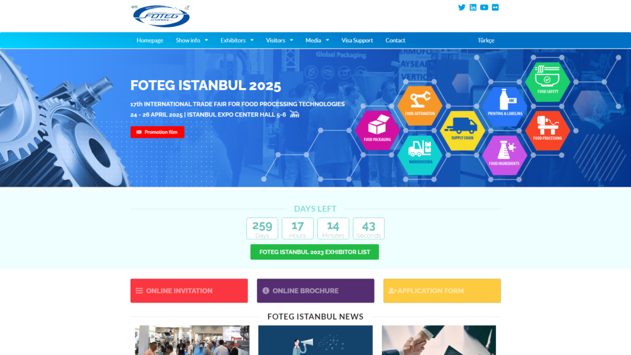Open the YouTube social link icon
Image resolution: width=631 pixels, height=355 pixels.
(484, 7)
